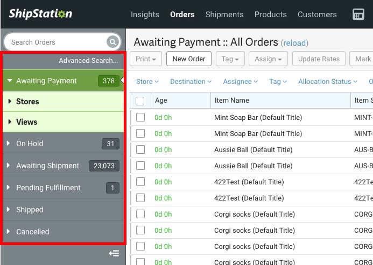This screenshot has width=373, height=265.
Task: Click the Update Rates button
Action: pos(319,59)
